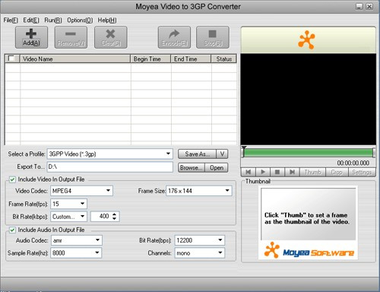Viewport: 380px width, 292px height.
Task: Toggle Include Audio In Output File
Action: (12, 230)
